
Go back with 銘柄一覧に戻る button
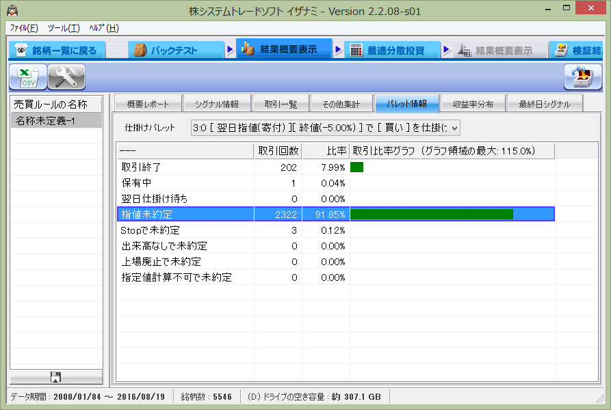(x=57, y=50)
